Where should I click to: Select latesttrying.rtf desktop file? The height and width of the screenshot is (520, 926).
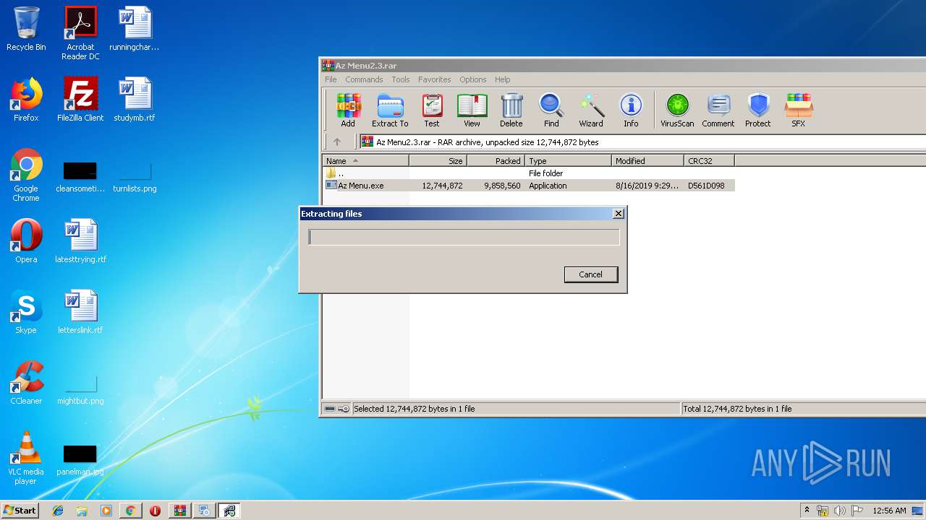80,241
